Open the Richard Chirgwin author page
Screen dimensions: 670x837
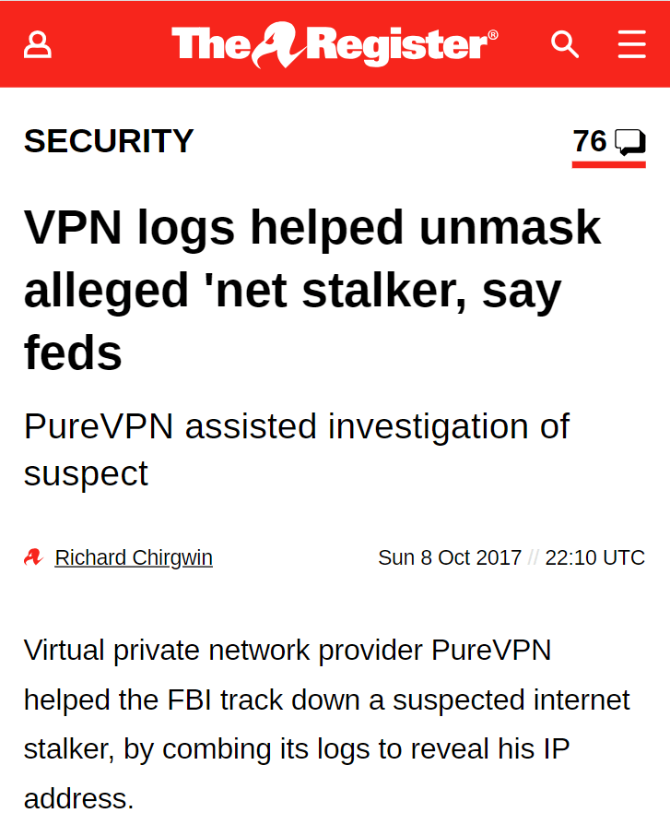(134, 557)
